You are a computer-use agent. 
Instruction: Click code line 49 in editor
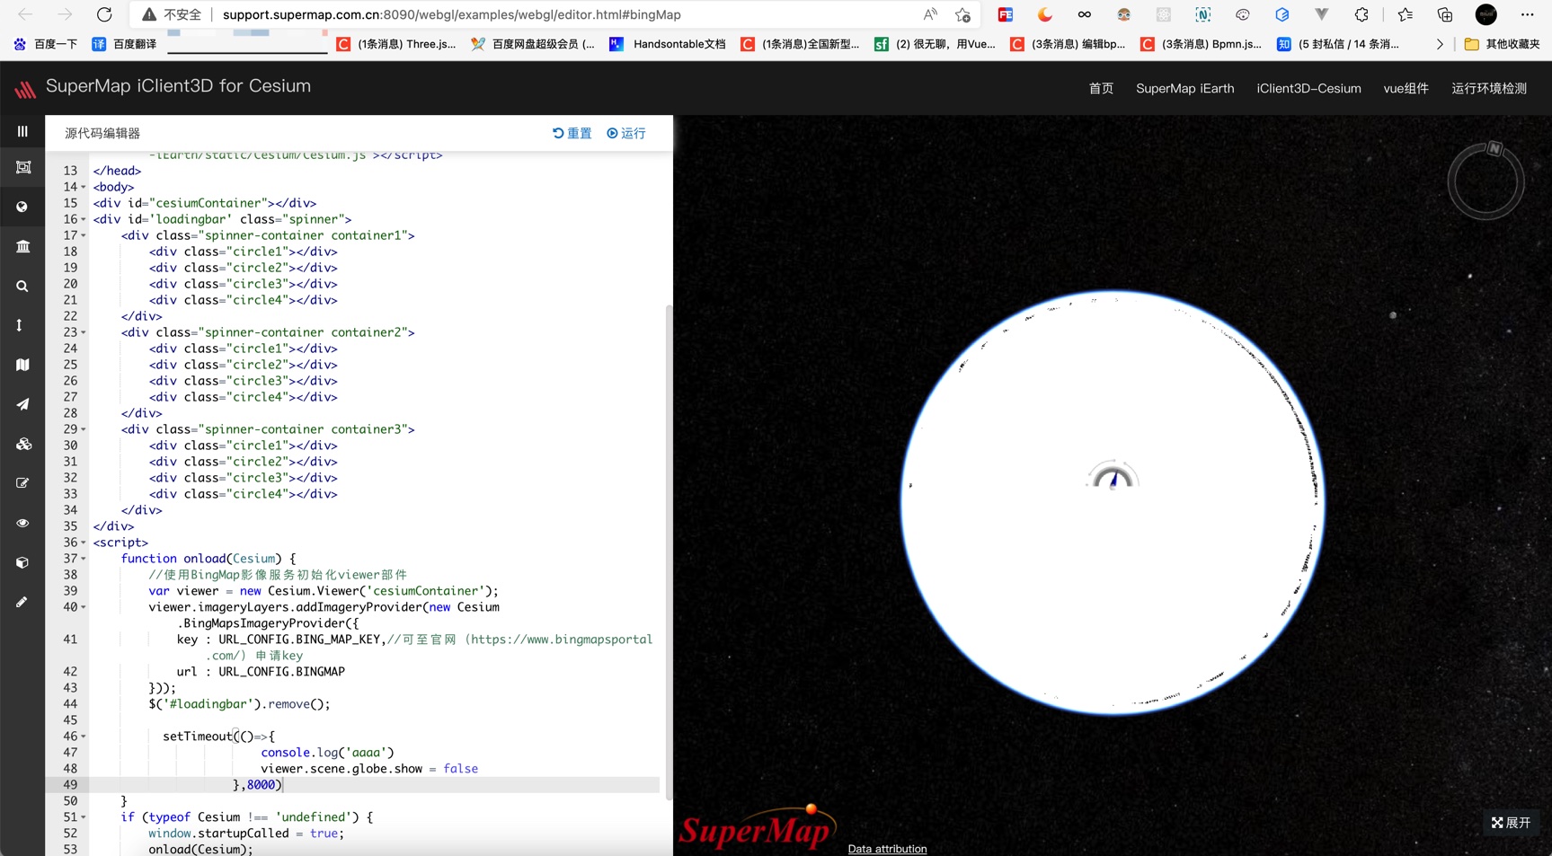(x=375, y=785)
